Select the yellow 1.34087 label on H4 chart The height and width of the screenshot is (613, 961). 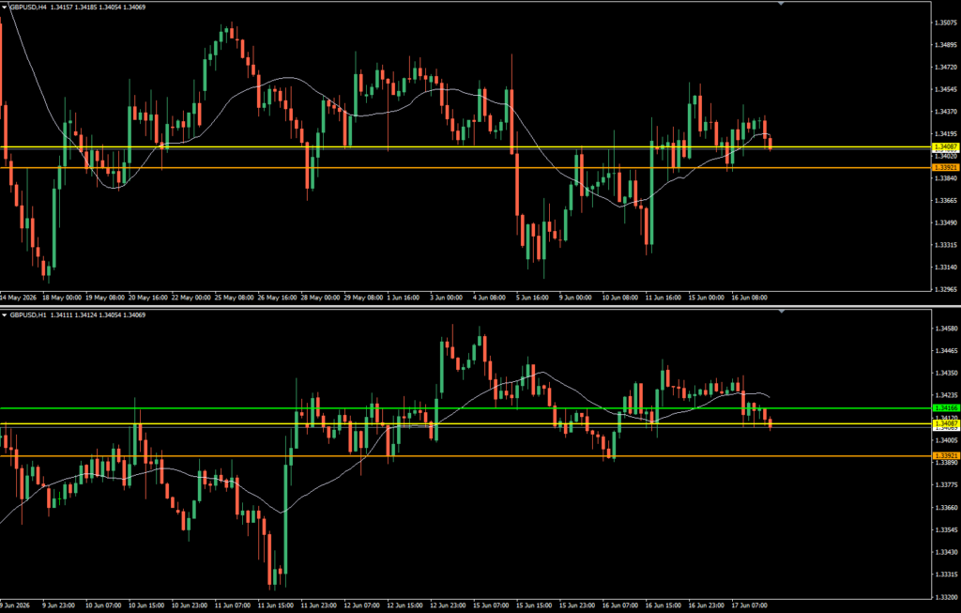pos(946,146)
